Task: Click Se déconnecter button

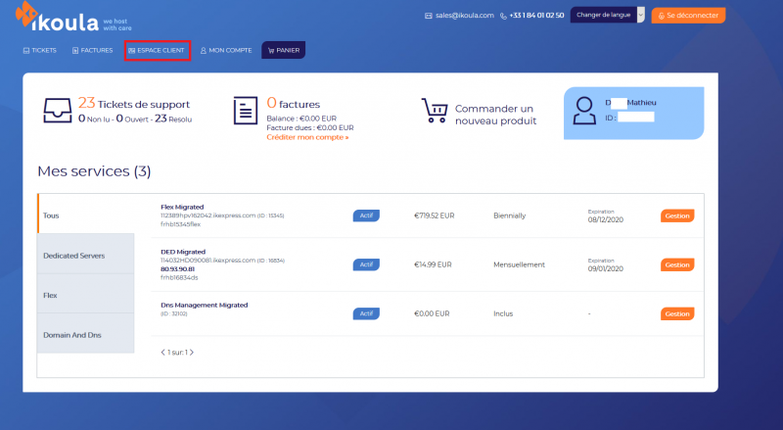Action: (688, 16)
